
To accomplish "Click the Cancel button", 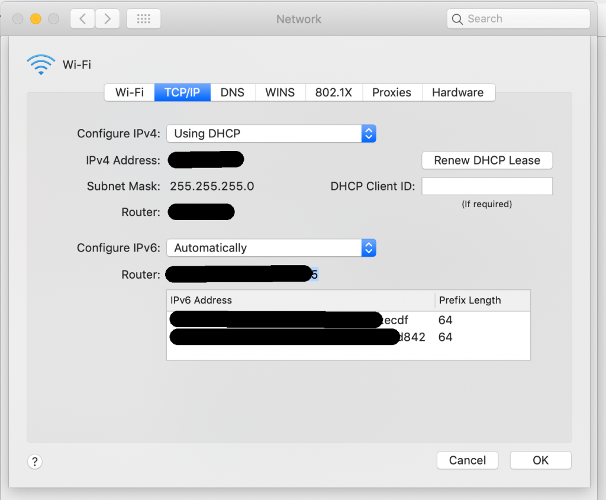I will [467, 460].
